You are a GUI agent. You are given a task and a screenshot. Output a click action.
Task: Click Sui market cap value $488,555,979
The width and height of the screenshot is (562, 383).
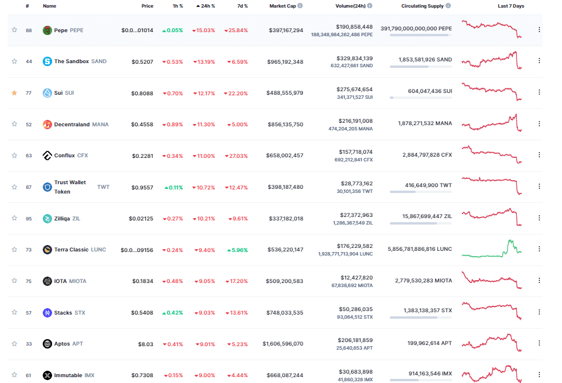[285, 93]
